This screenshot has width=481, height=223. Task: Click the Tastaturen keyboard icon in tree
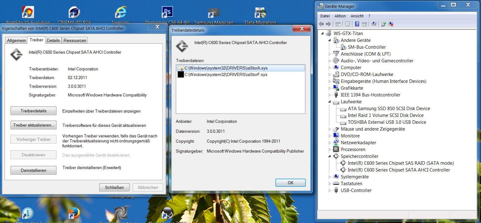coord(336,184)
